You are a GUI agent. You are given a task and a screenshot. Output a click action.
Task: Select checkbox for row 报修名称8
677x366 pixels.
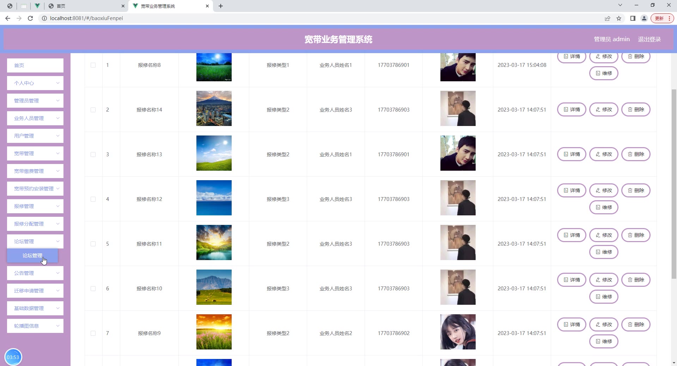[93, 65]
